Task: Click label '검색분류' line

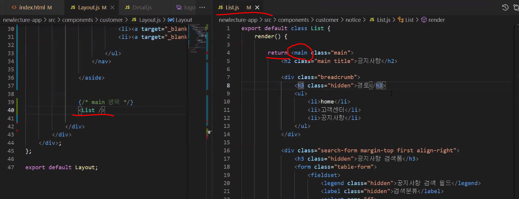Action: (382, 191)
